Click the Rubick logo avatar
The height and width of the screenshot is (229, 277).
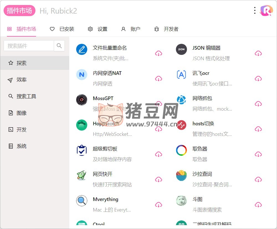coord(266,11)
